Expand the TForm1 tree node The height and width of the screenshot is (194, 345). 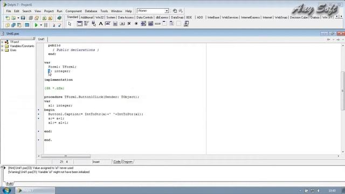click(x=2, y=42)
